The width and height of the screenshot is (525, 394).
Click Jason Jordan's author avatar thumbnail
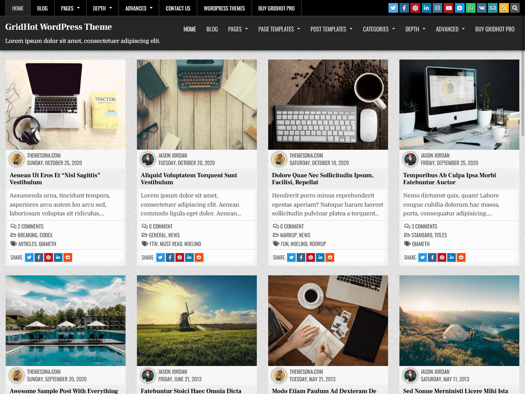click(x=148, y=159)
